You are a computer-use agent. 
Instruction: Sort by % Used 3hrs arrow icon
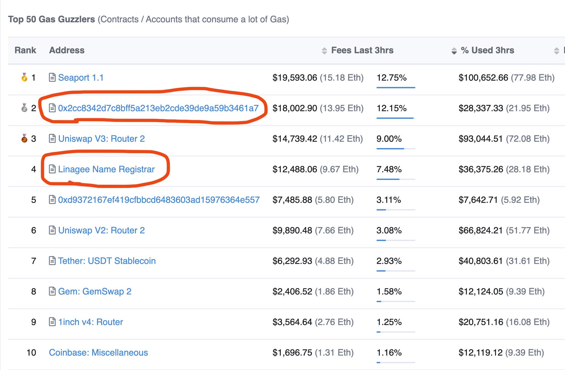(454, 51)
